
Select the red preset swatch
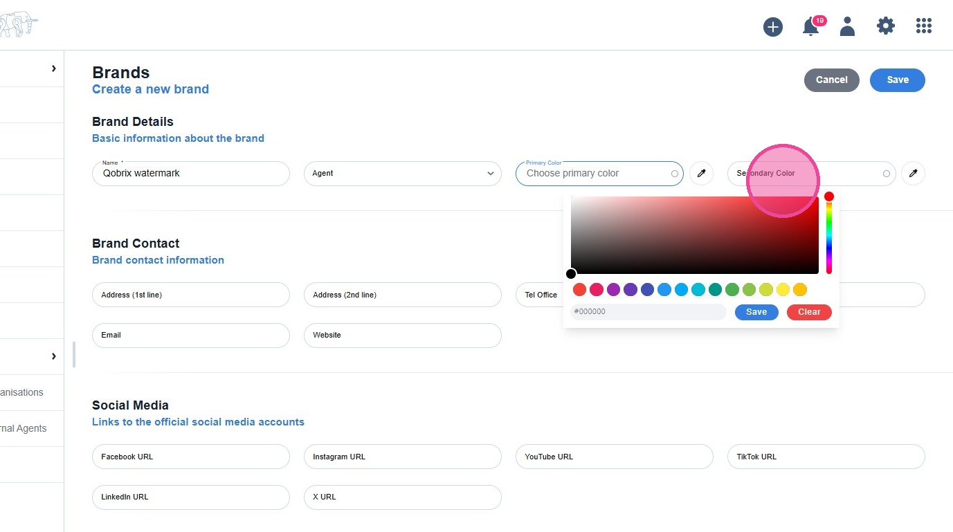579,290
